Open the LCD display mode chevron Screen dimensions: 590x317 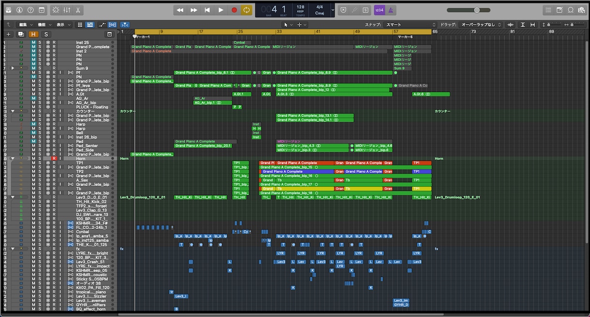pos(332,10)
